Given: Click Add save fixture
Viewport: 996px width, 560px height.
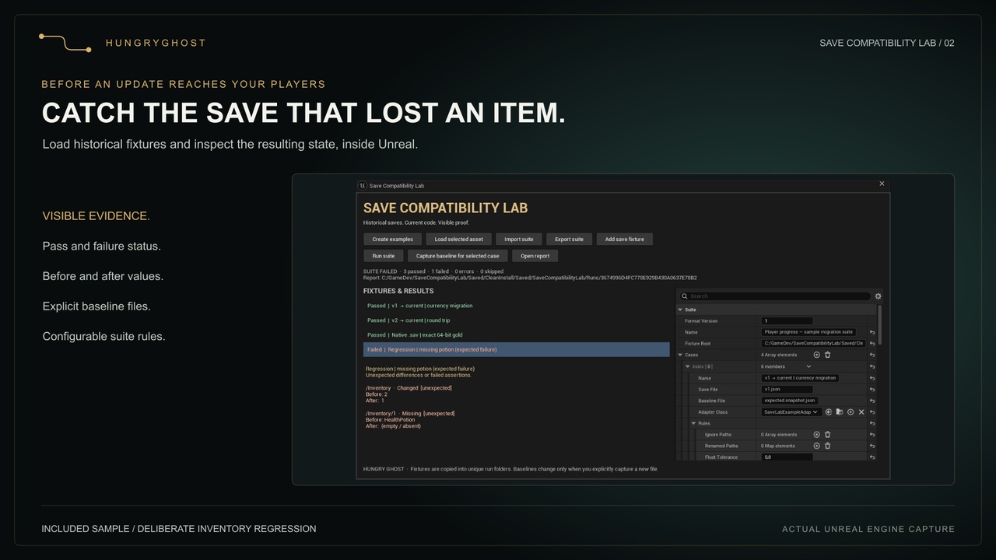Looking at the screenshot, I should tap(625, 240).
